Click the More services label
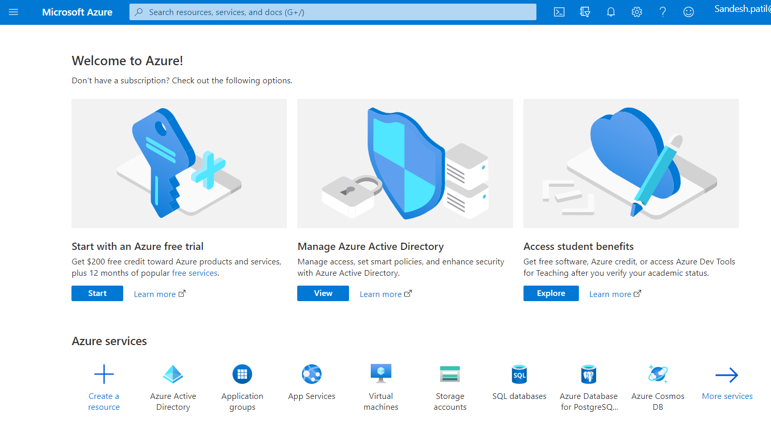This screenshot has height=431, width=771. point(727,396)
